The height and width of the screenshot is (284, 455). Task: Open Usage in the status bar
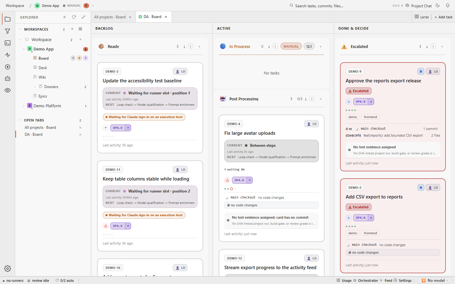tap(344, 281)
